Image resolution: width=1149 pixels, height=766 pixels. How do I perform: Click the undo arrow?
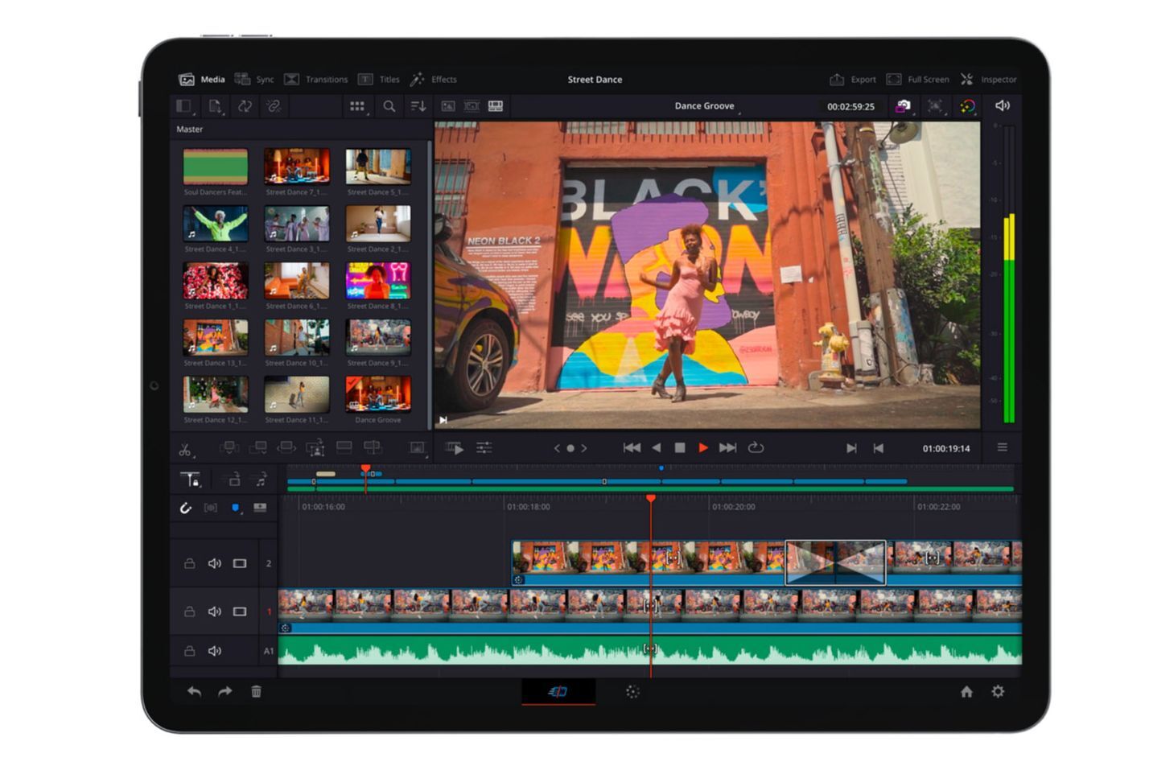click(x=194, y=692)
